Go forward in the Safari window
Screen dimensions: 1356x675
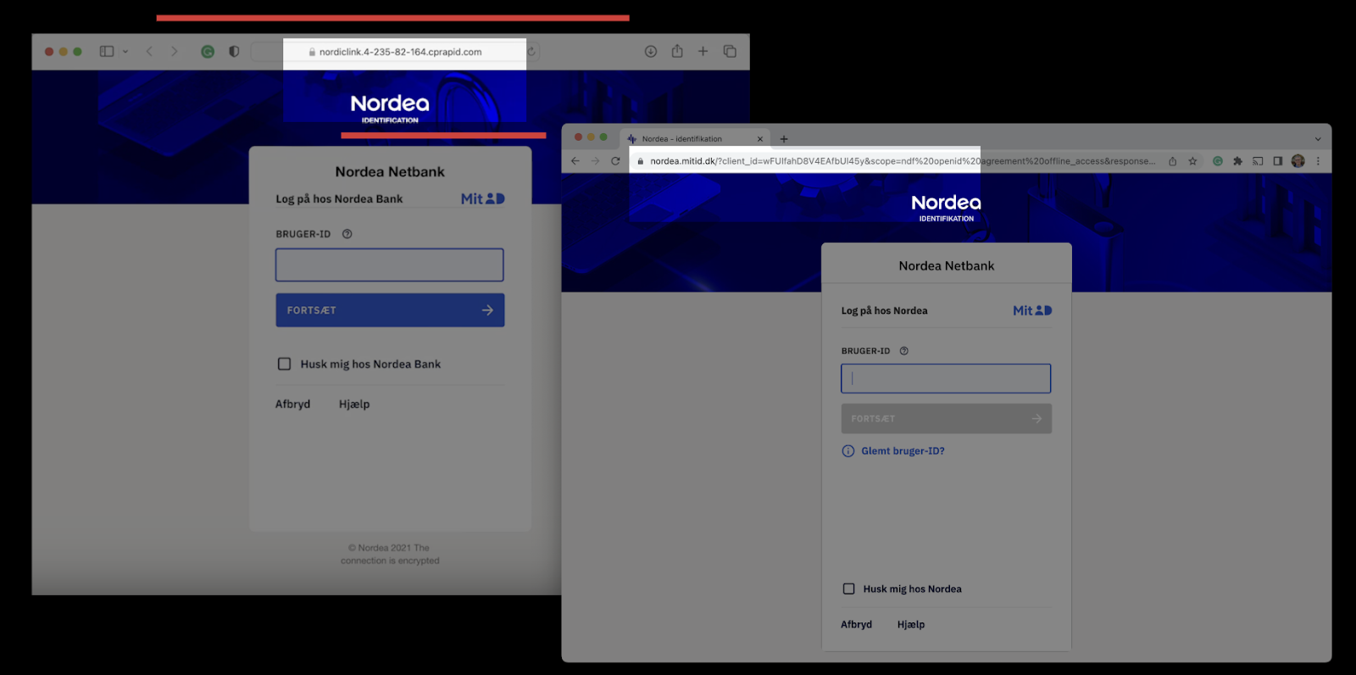(x=175, y=52)
